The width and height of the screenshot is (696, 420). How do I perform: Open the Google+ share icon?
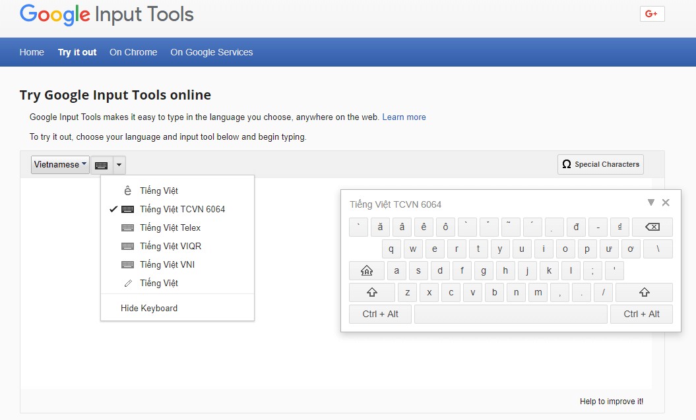pos(652,13)
